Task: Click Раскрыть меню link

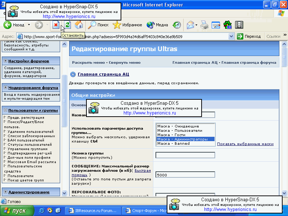Action: click(x=88, y=62)
